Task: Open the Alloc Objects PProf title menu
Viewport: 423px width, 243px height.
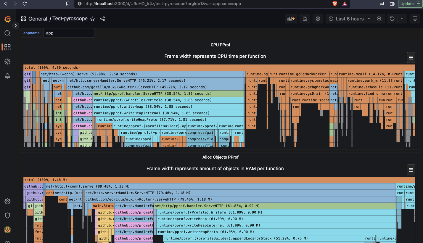Action: tap(221, 157)
